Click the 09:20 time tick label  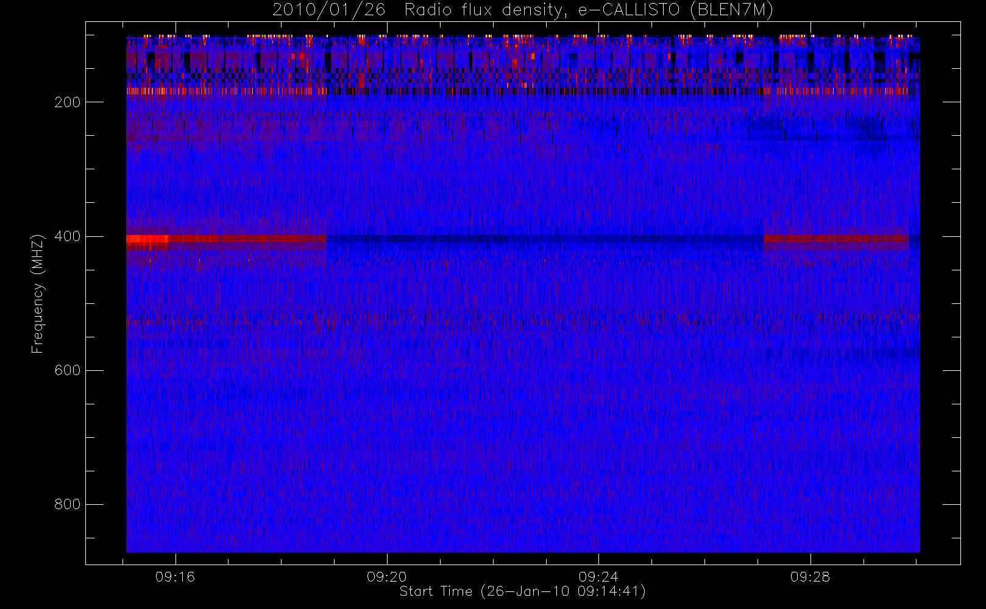387,577
